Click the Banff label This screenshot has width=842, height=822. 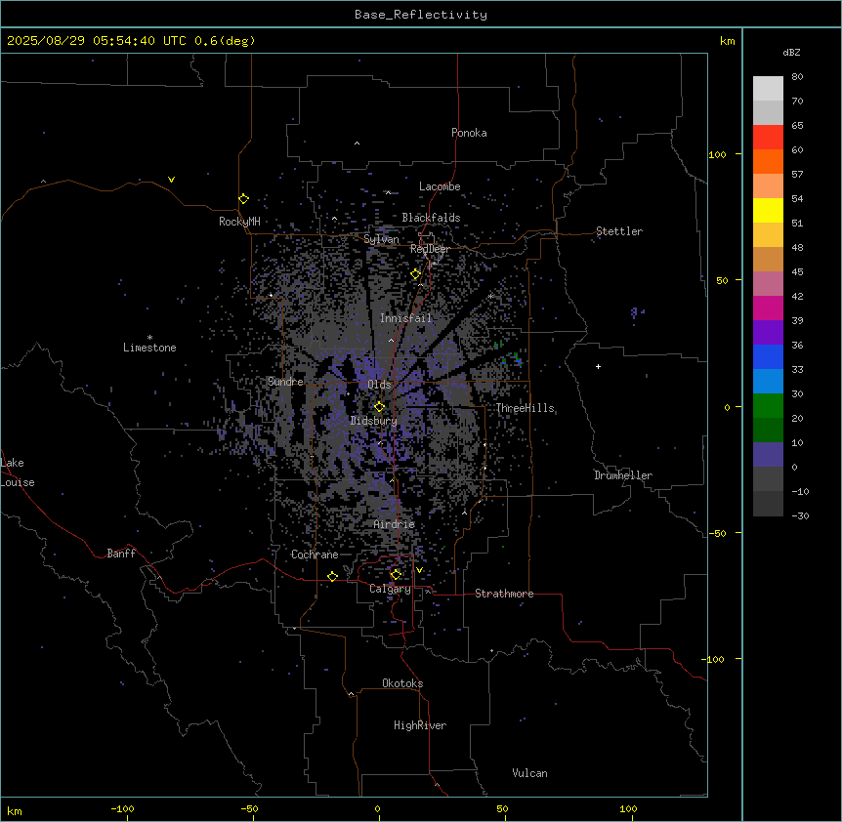[121, 554]
